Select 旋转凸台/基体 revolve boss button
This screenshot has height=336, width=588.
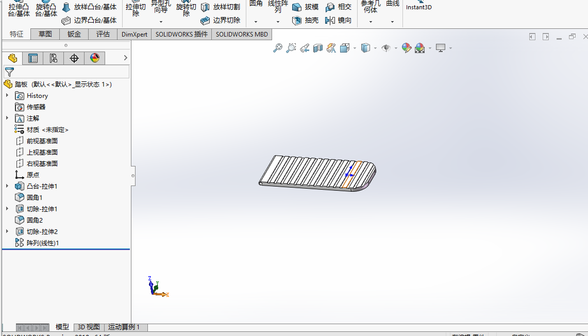[x=46, y=8]
